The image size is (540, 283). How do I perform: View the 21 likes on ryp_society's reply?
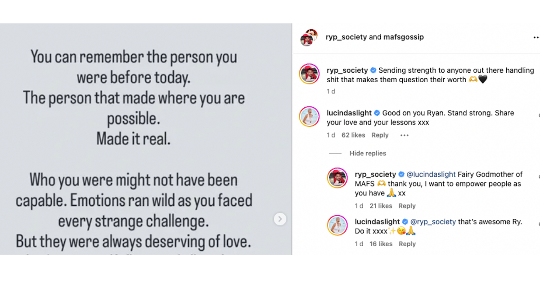(x=381, y=206)
